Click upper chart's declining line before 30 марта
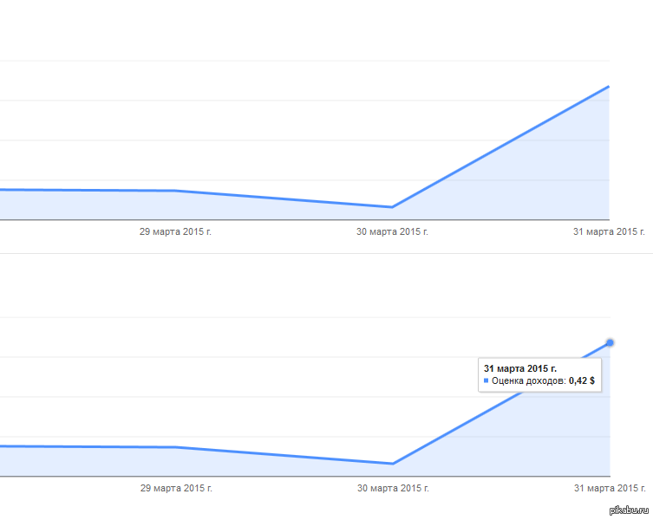Screen dimensions: 653x520 point(284,199)
